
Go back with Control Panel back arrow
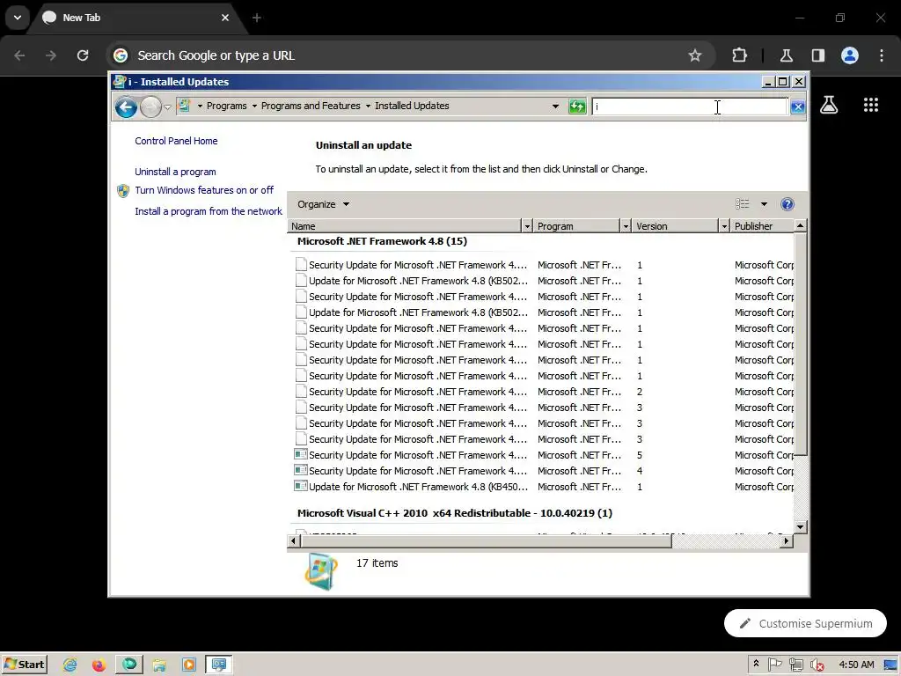[x=126, y=107]
